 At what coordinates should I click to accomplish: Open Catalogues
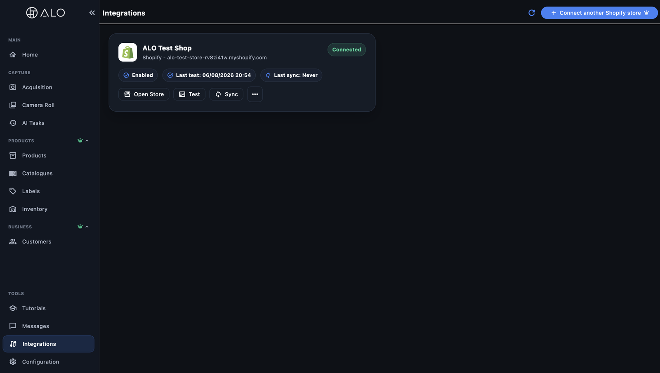point(48,174)
